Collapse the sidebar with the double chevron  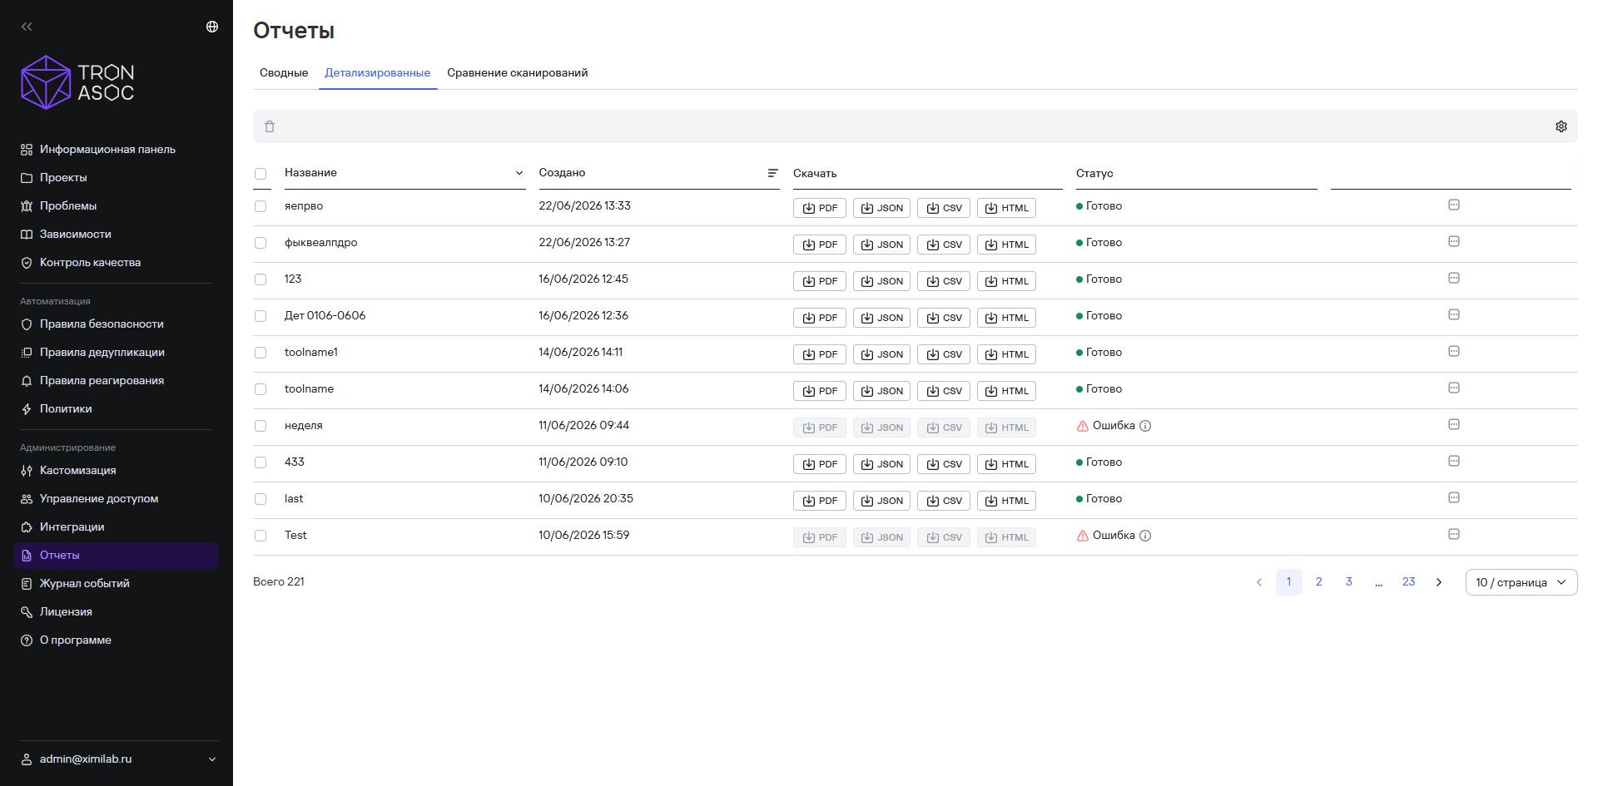27,27
